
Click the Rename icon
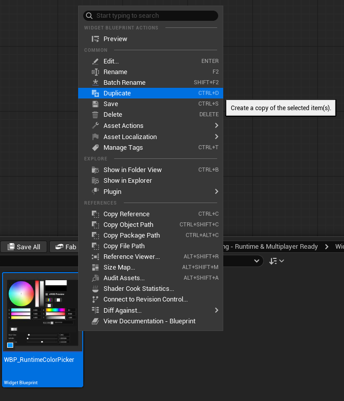(95, 72)
